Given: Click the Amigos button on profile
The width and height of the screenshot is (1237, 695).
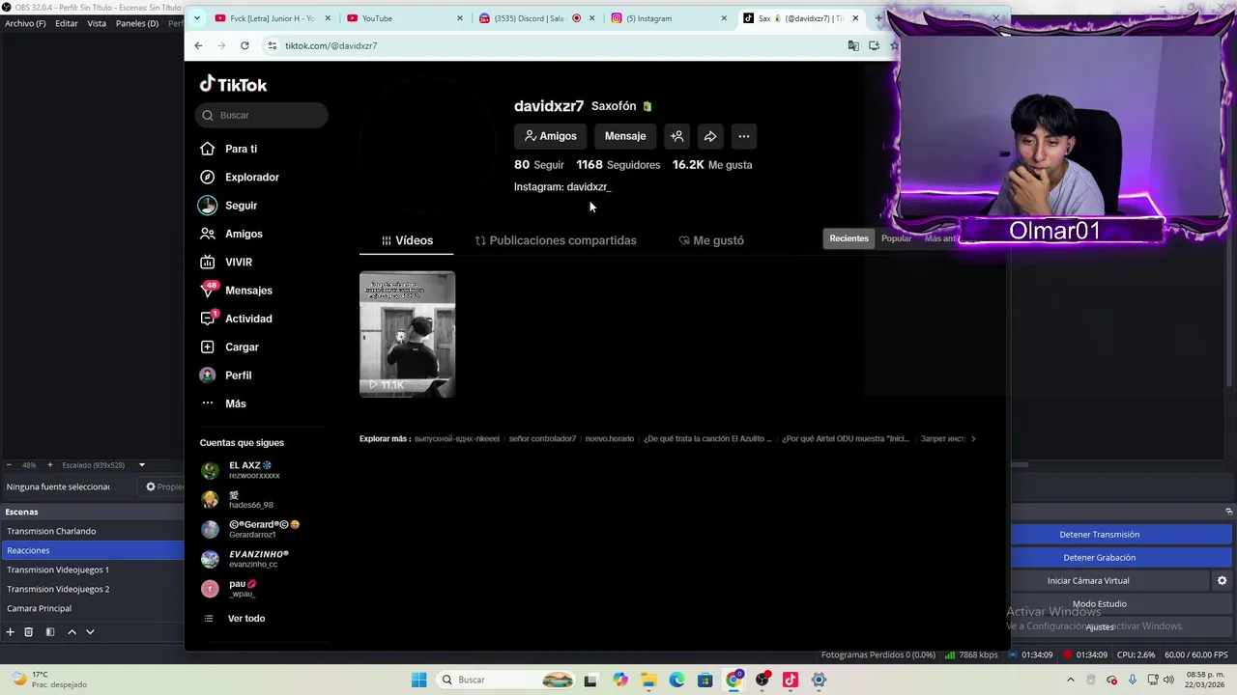Looking at the screenshot, I should click(x=550, y=136).
